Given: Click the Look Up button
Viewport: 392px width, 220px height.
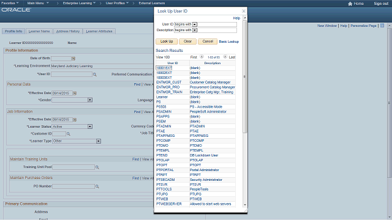Looking at the screenshot, I should 167,42.
